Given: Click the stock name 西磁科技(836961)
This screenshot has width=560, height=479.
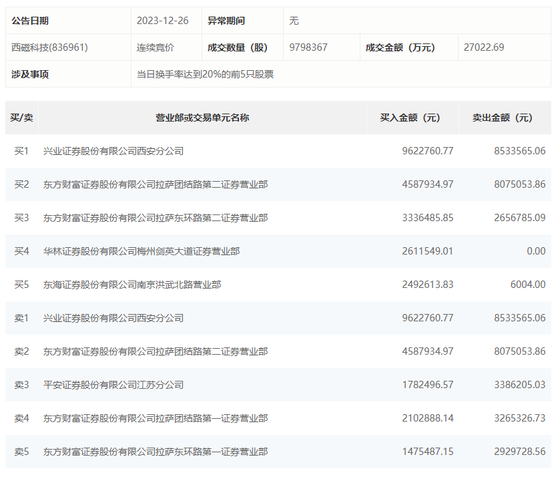Looking at the screenshot, I should click(x=49, y=47).
